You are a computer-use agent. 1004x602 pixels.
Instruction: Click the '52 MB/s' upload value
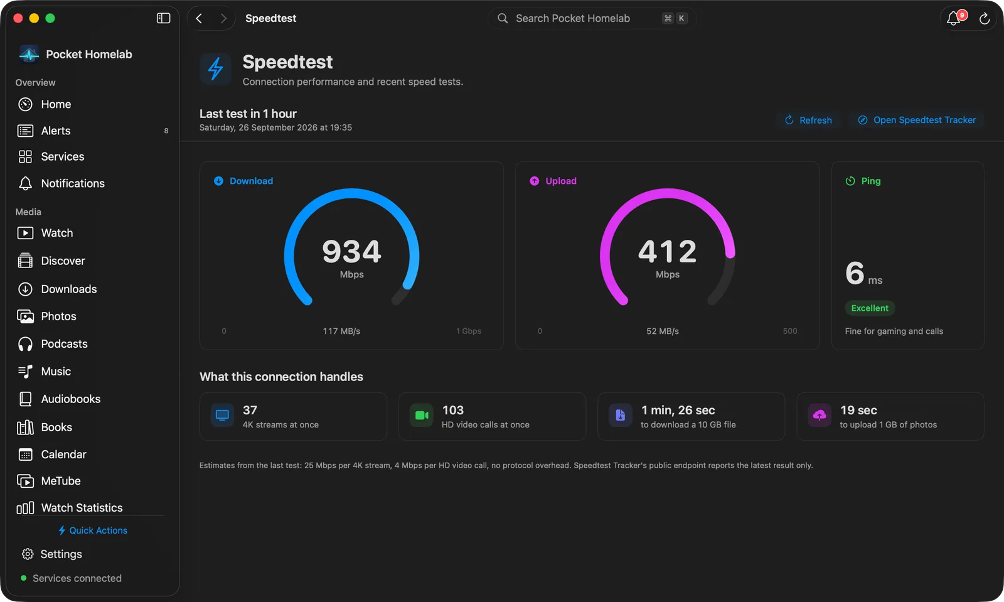[x=663, y=331]
